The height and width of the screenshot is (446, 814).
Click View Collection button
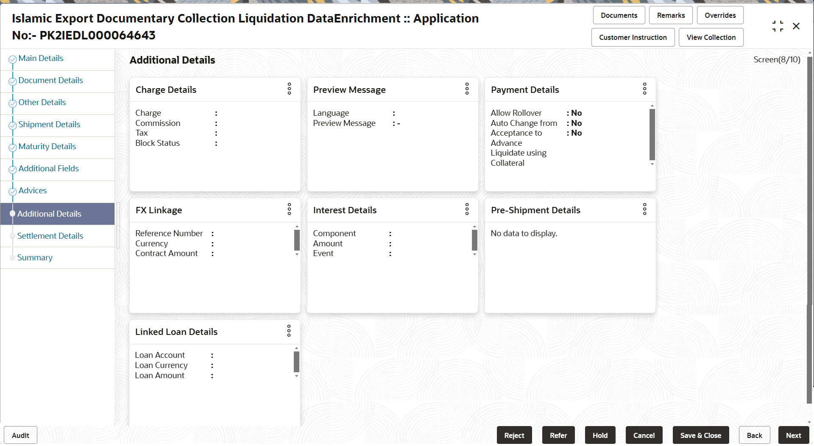tap(711, 37)
